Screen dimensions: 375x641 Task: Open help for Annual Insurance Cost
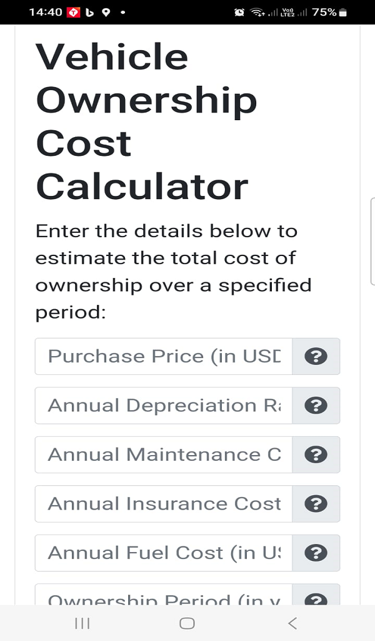pos(316,504)
